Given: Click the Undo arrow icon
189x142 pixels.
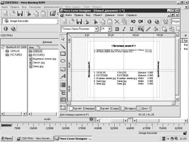Looking at the screenshot, I should (x=133, y=22).
